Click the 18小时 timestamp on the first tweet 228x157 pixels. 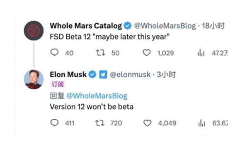213,26
